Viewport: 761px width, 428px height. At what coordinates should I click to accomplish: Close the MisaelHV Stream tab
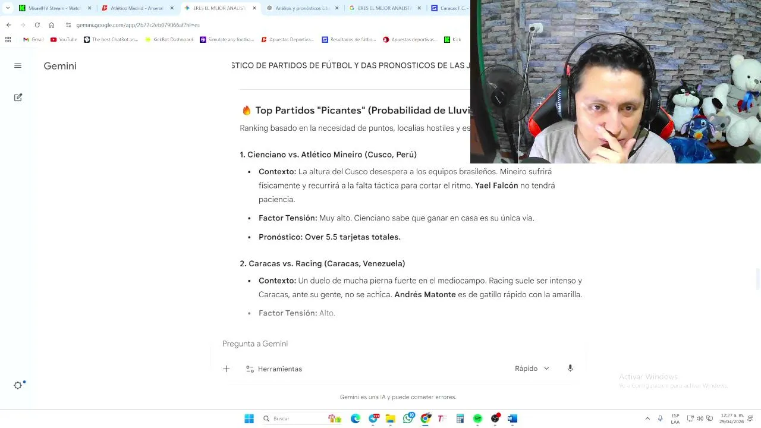[89, 8]
